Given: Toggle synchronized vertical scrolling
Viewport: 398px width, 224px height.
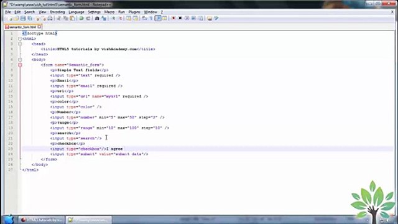Looking at the screenshot, I should coord(129,18).
